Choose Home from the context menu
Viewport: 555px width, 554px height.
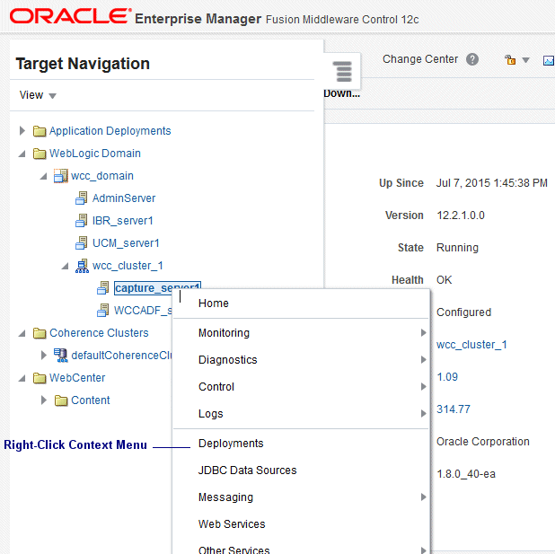coord(301,303)
